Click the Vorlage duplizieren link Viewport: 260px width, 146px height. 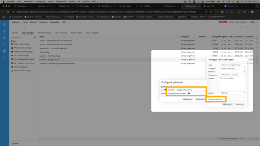215,99
